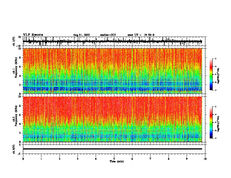Click the '8' kHz tick on ch.1 spectrogram axis
The width and height of the screenshot is (231, 178).
point(20,58)
